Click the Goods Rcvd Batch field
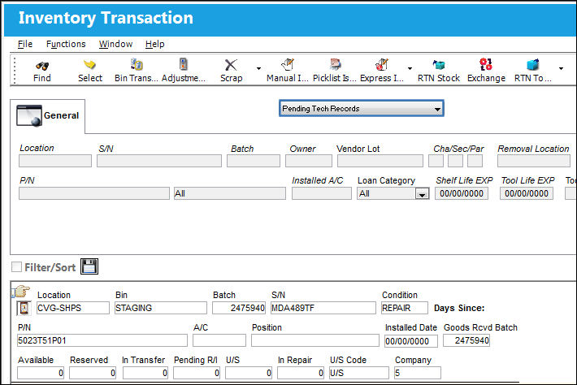 466,340
